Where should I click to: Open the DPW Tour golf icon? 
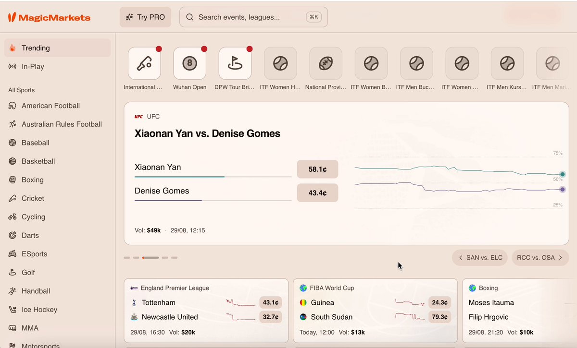[235, 63]
